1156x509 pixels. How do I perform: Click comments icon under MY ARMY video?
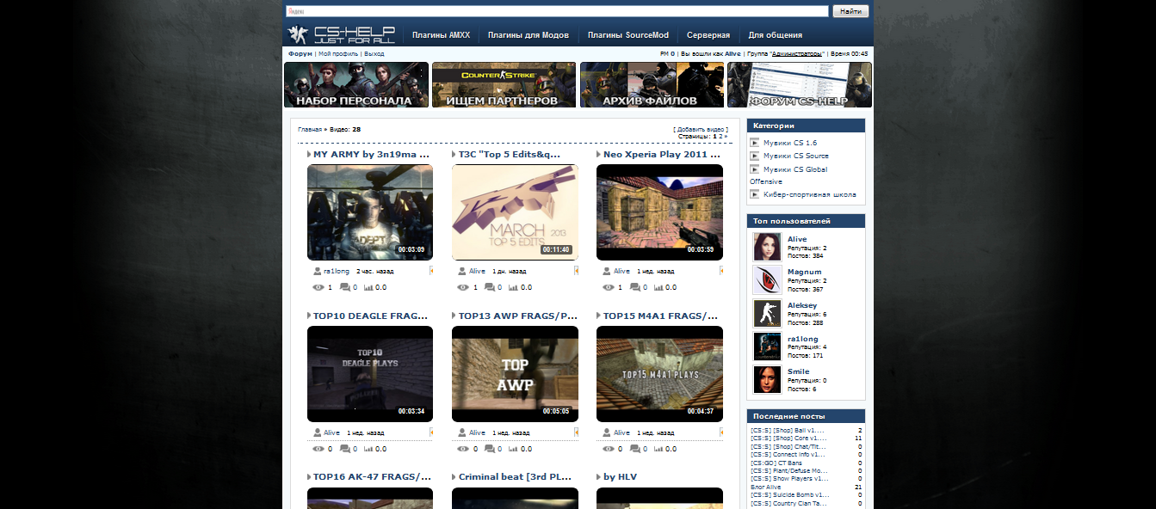coord(345,287)
